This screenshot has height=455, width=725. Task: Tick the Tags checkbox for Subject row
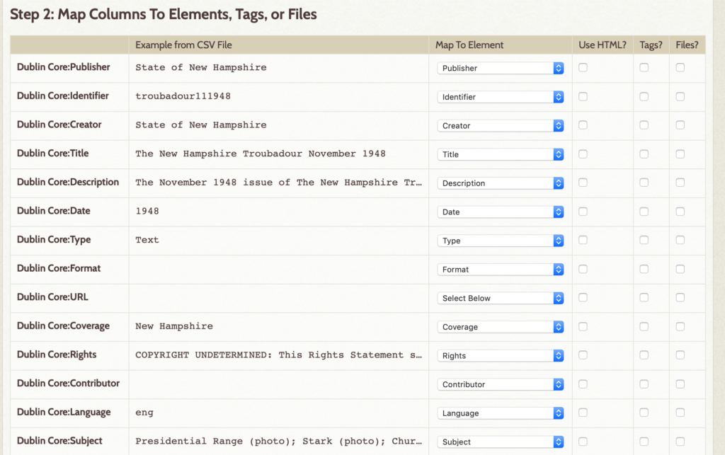644,441
